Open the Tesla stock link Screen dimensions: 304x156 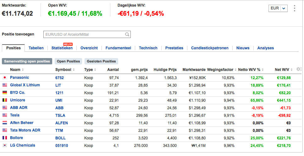[x=14, y=115]
